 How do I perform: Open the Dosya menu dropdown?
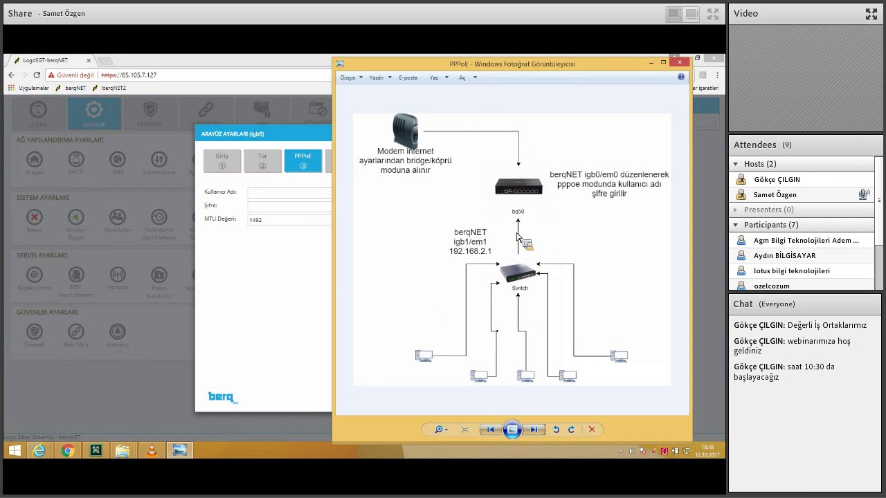click(351, 77)
